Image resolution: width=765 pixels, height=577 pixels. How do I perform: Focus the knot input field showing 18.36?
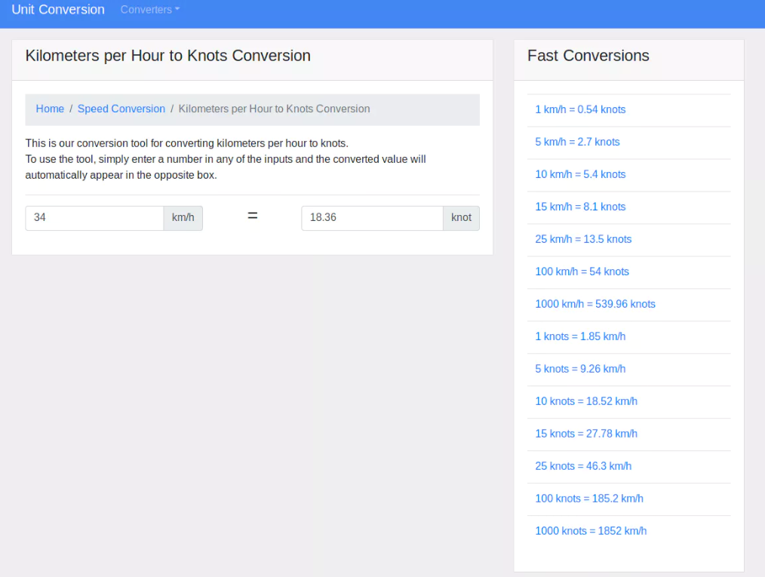(x=372, y=217)
